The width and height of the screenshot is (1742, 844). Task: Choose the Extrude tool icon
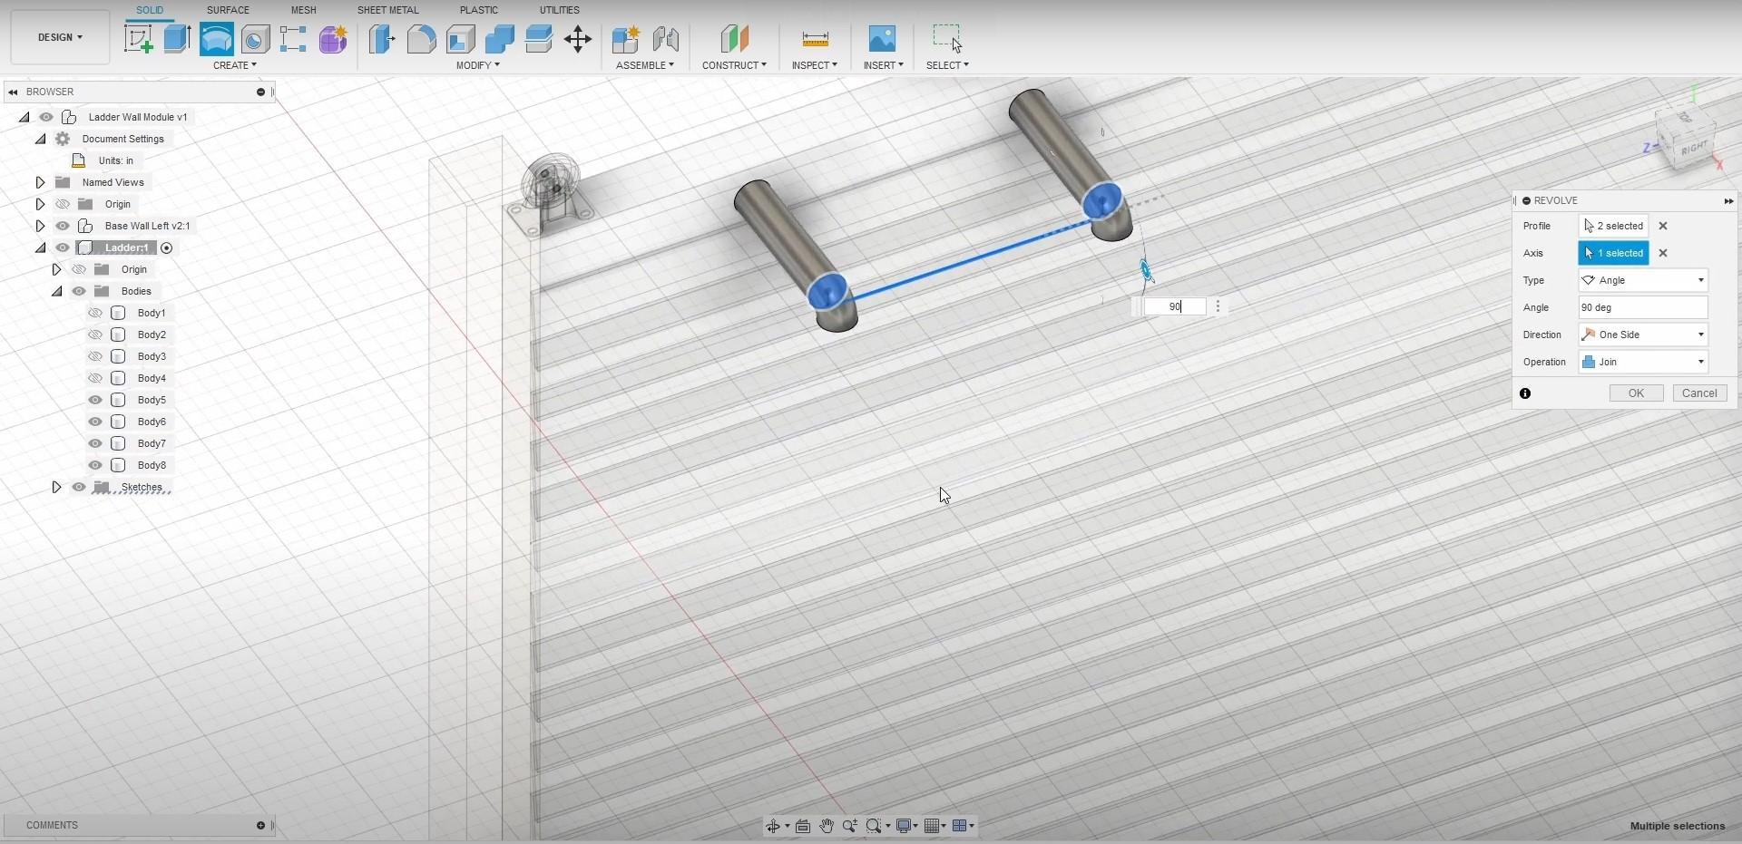[177, 39]
